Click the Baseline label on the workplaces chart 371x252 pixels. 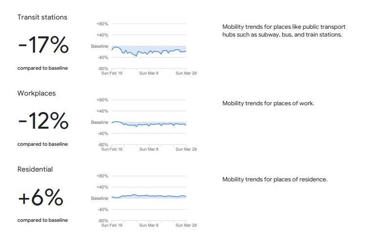100,122
